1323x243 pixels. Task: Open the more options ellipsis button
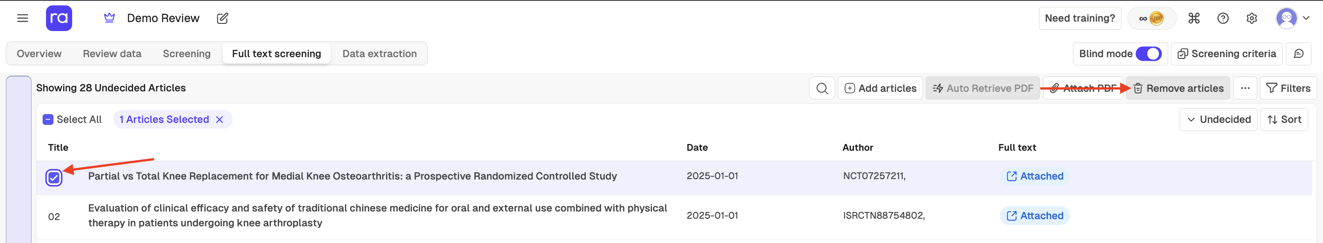pos(1245,88)
